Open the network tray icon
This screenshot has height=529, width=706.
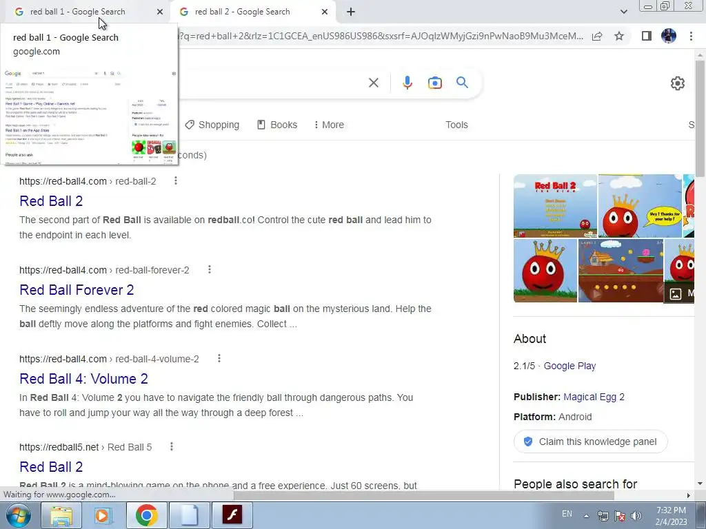coord(603,515)
